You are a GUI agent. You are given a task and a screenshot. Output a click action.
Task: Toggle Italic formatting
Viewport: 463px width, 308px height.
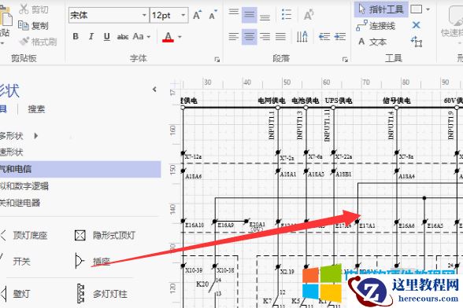point(91,37)
